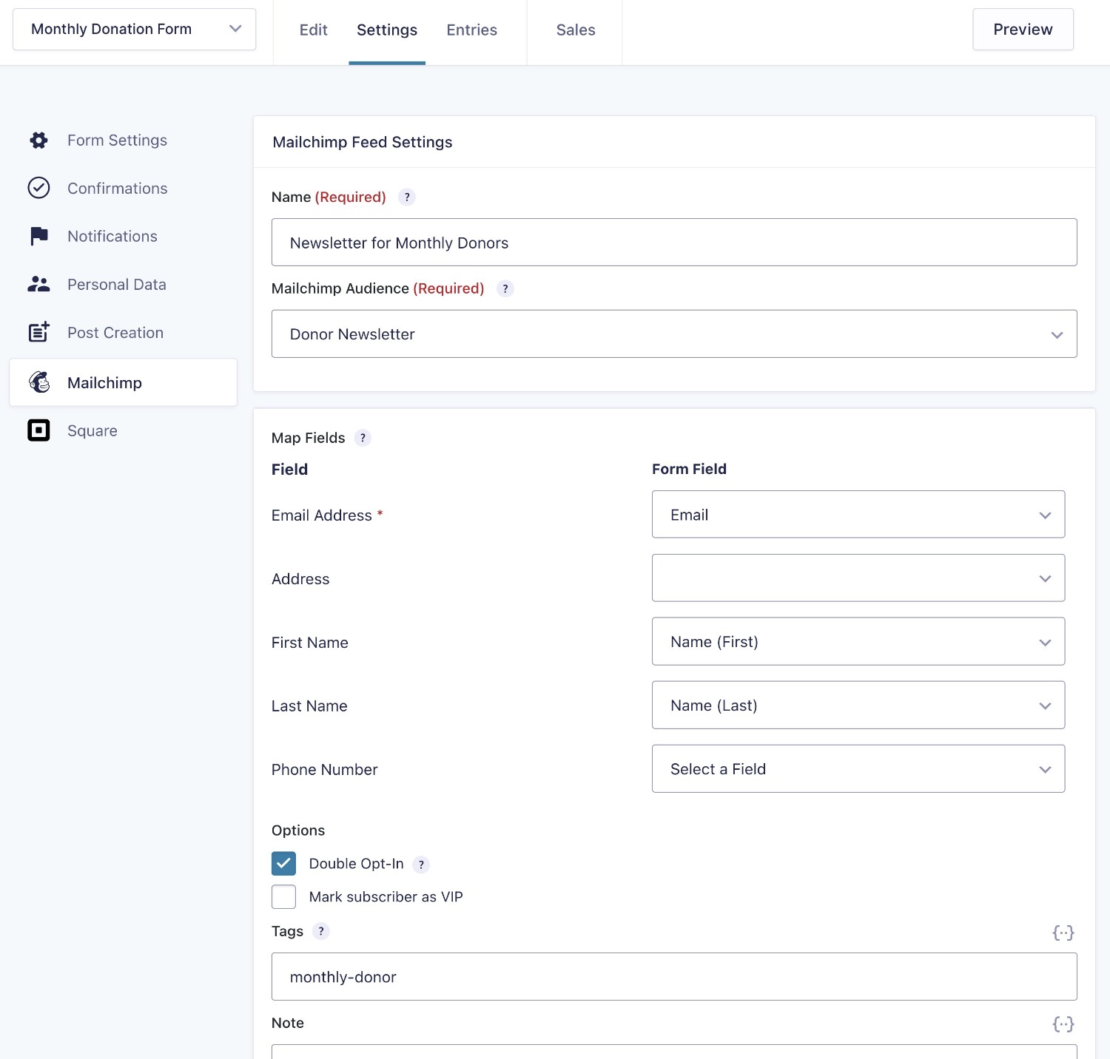Click the Square integration icon
Screen dimensions: 1110x1059
point(38,430)
